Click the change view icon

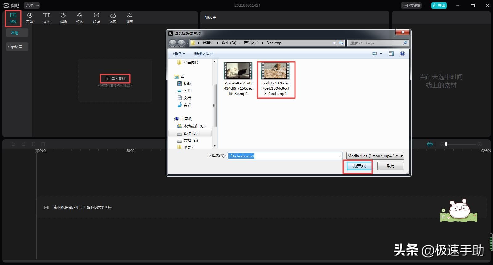[x=374, y=54]
